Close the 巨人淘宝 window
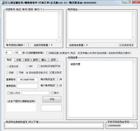The image size is (140, 131). (136, 2)
